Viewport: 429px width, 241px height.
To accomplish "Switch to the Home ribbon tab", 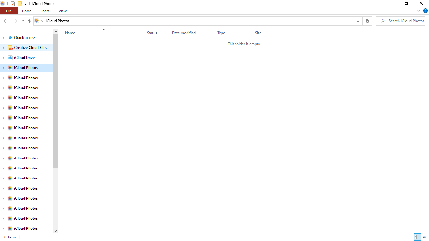I will coord(27,11).
